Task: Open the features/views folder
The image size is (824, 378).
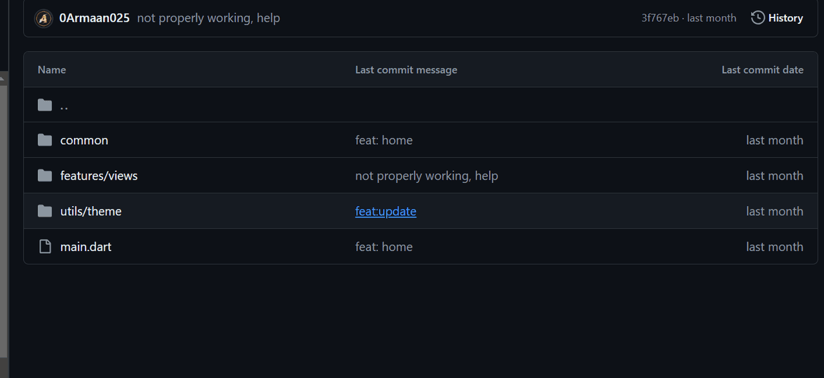Action: [99, 176]
